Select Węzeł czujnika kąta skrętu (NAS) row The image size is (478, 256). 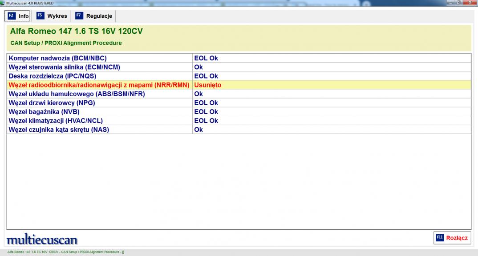239,130
